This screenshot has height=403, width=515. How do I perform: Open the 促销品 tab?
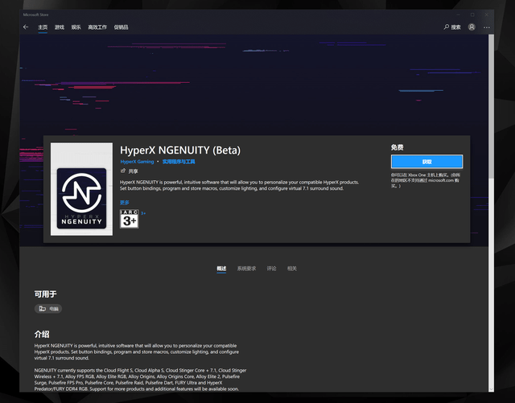point(121,27)
